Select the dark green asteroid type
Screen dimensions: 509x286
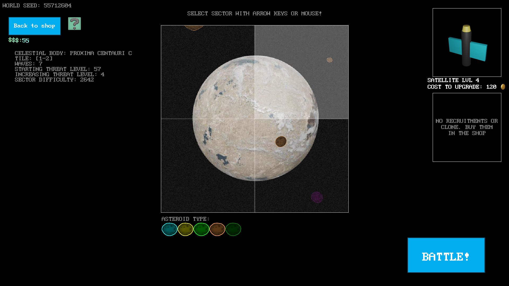[233, 229]
